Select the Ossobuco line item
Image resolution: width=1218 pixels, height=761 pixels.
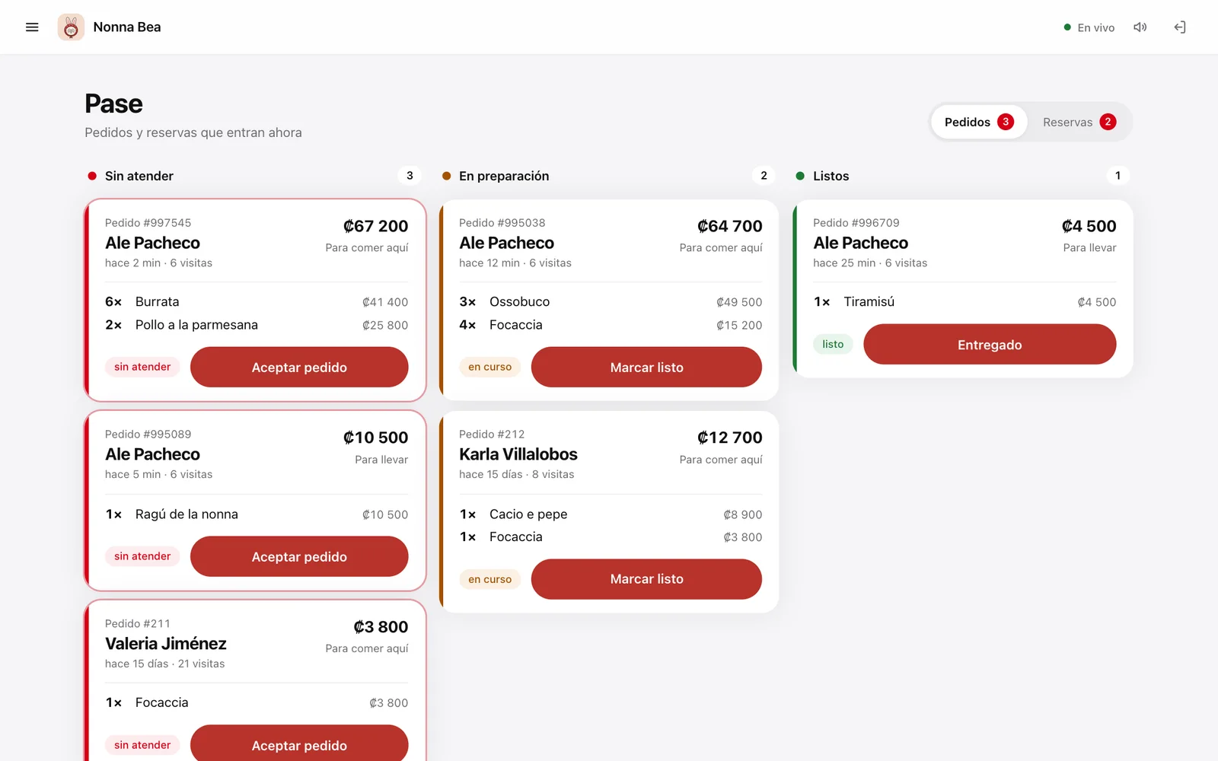[611, 302]
